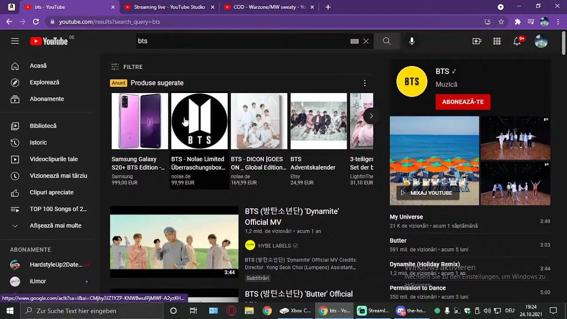Open Xbox app in the taskbar
Image resolution: width=567 pixels, height=319 pixels.
pyautogui.click(x=295, y=311)
